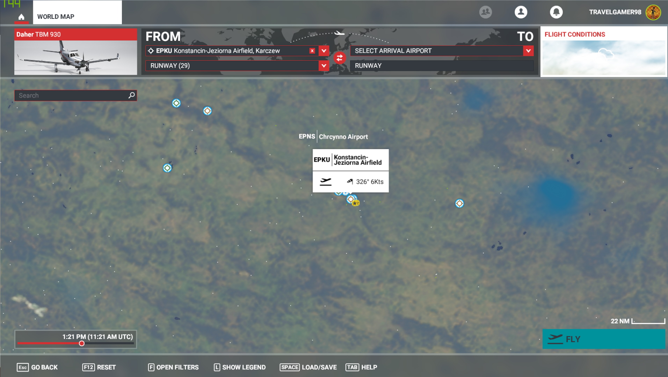
Task: Set departure icon in EPKU popup
Action: (x=326, y=182)
